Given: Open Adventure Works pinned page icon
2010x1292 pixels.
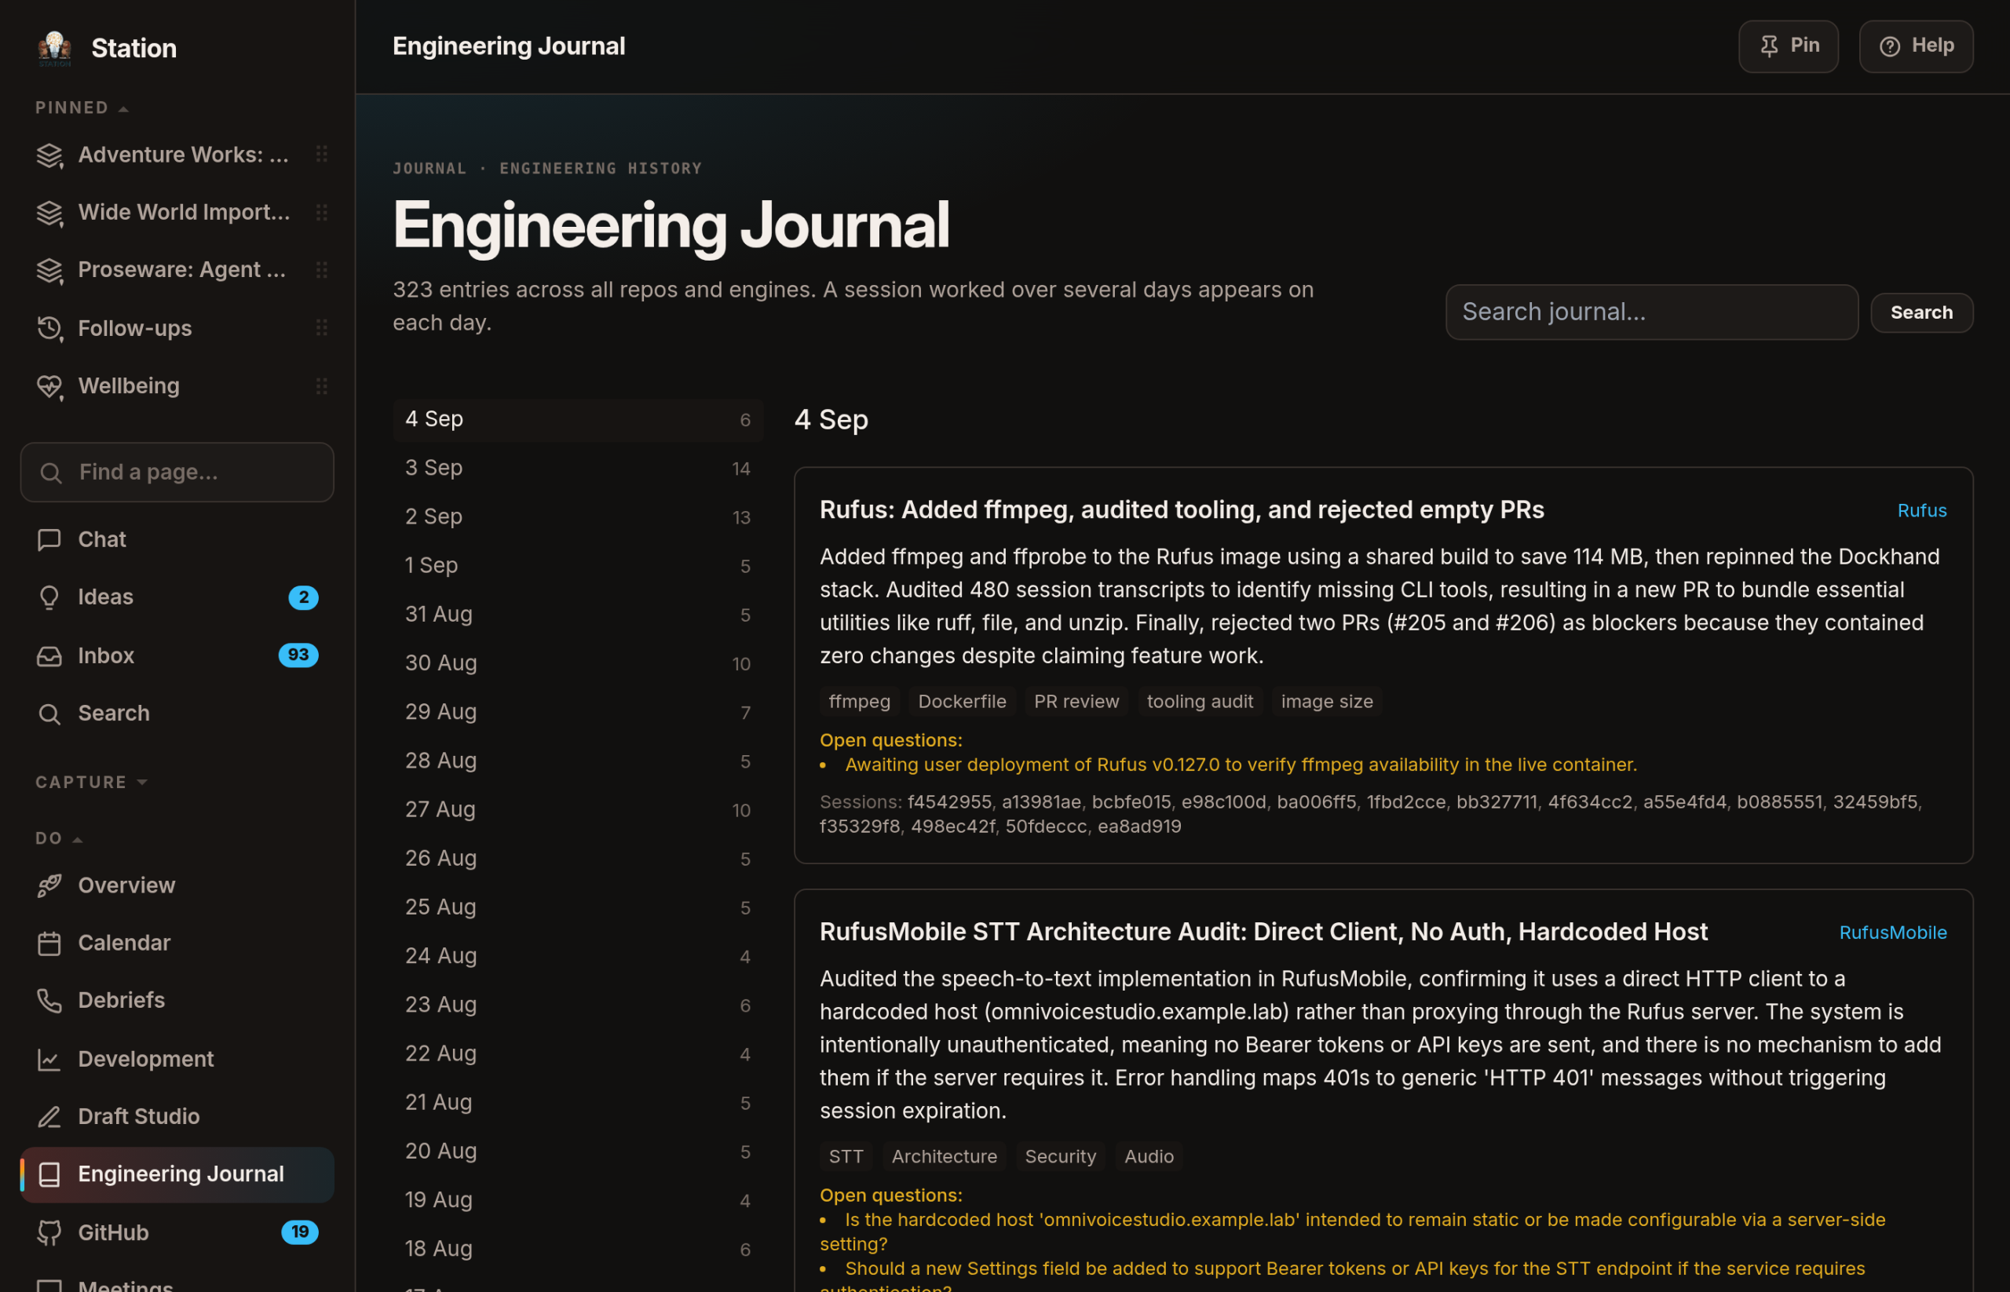Looking at the screenshot, I should pyautogui.click(x=49, y=155).
